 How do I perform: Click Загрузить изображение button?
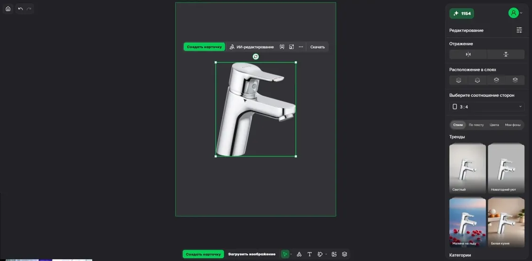click(x=252, y=254)
